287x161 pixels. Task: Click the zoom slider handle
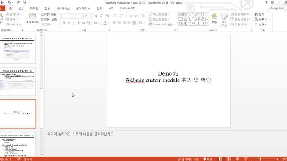pyautogui.click(x=260, y=159)
